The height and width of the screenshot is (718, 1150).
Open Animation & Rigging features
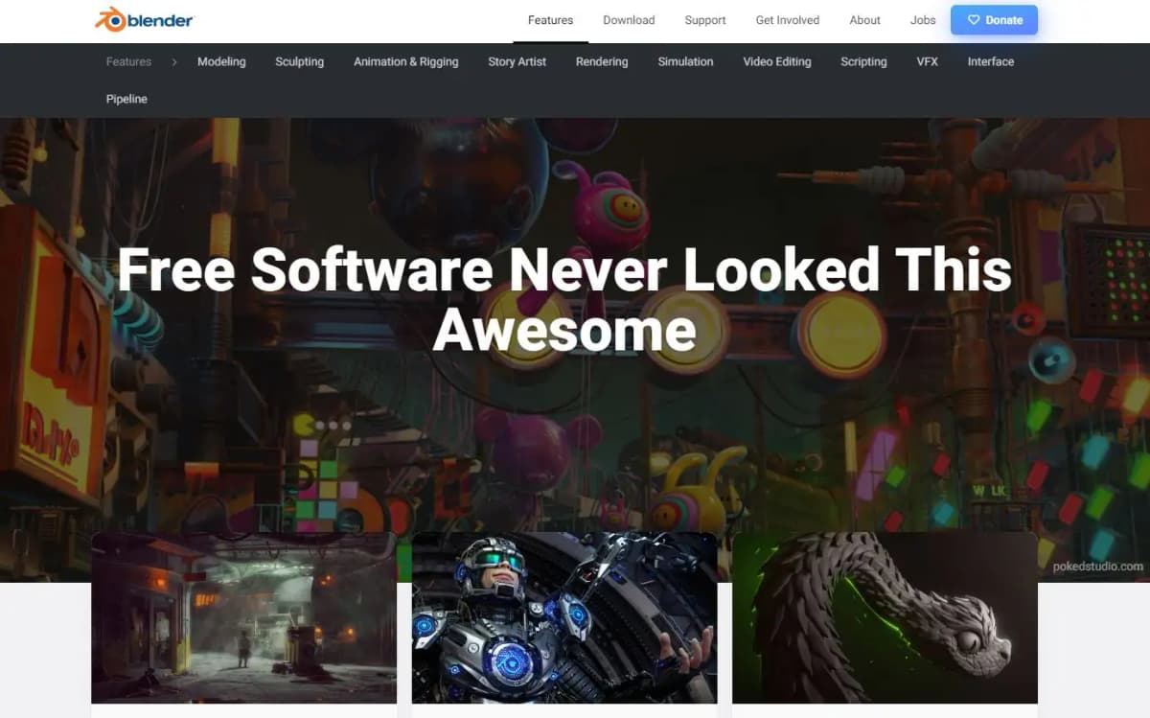point(406,61)
